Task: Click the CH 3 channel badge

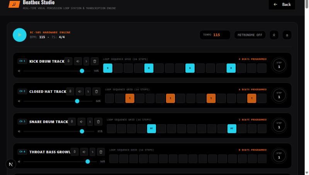Action: [x=22, y=122]
